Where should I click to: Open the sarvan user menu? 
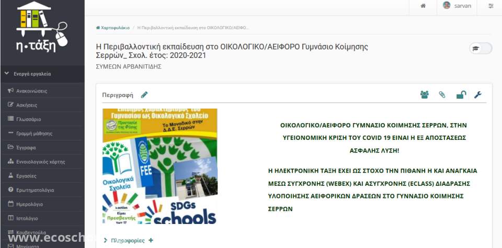click(457, 6)
